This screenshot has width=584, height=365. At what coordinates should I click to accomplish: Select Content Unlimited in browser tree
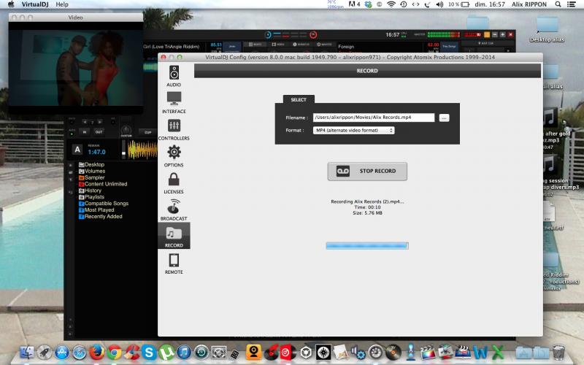point(103,184)
